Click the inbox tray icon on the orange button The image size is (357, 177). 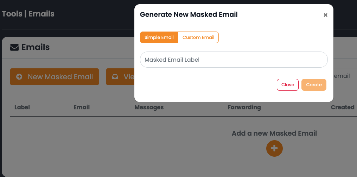pos(115,77)
